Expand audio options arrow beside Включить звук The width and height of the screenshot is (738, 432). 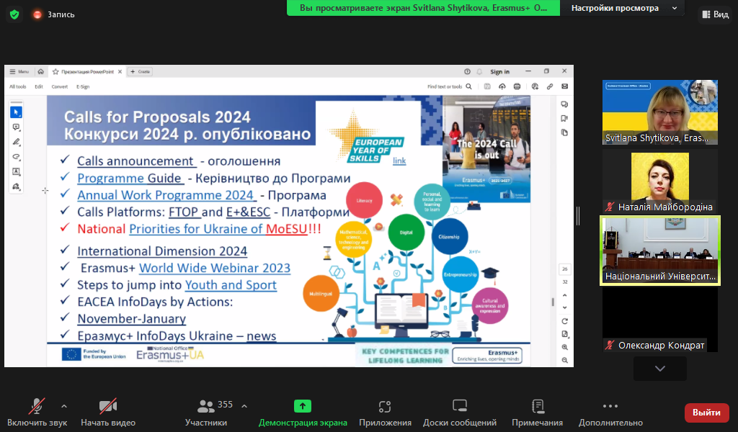click(x=64, y=406)
